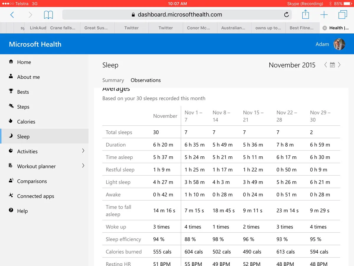Select the Observations tab

point(146,80)
